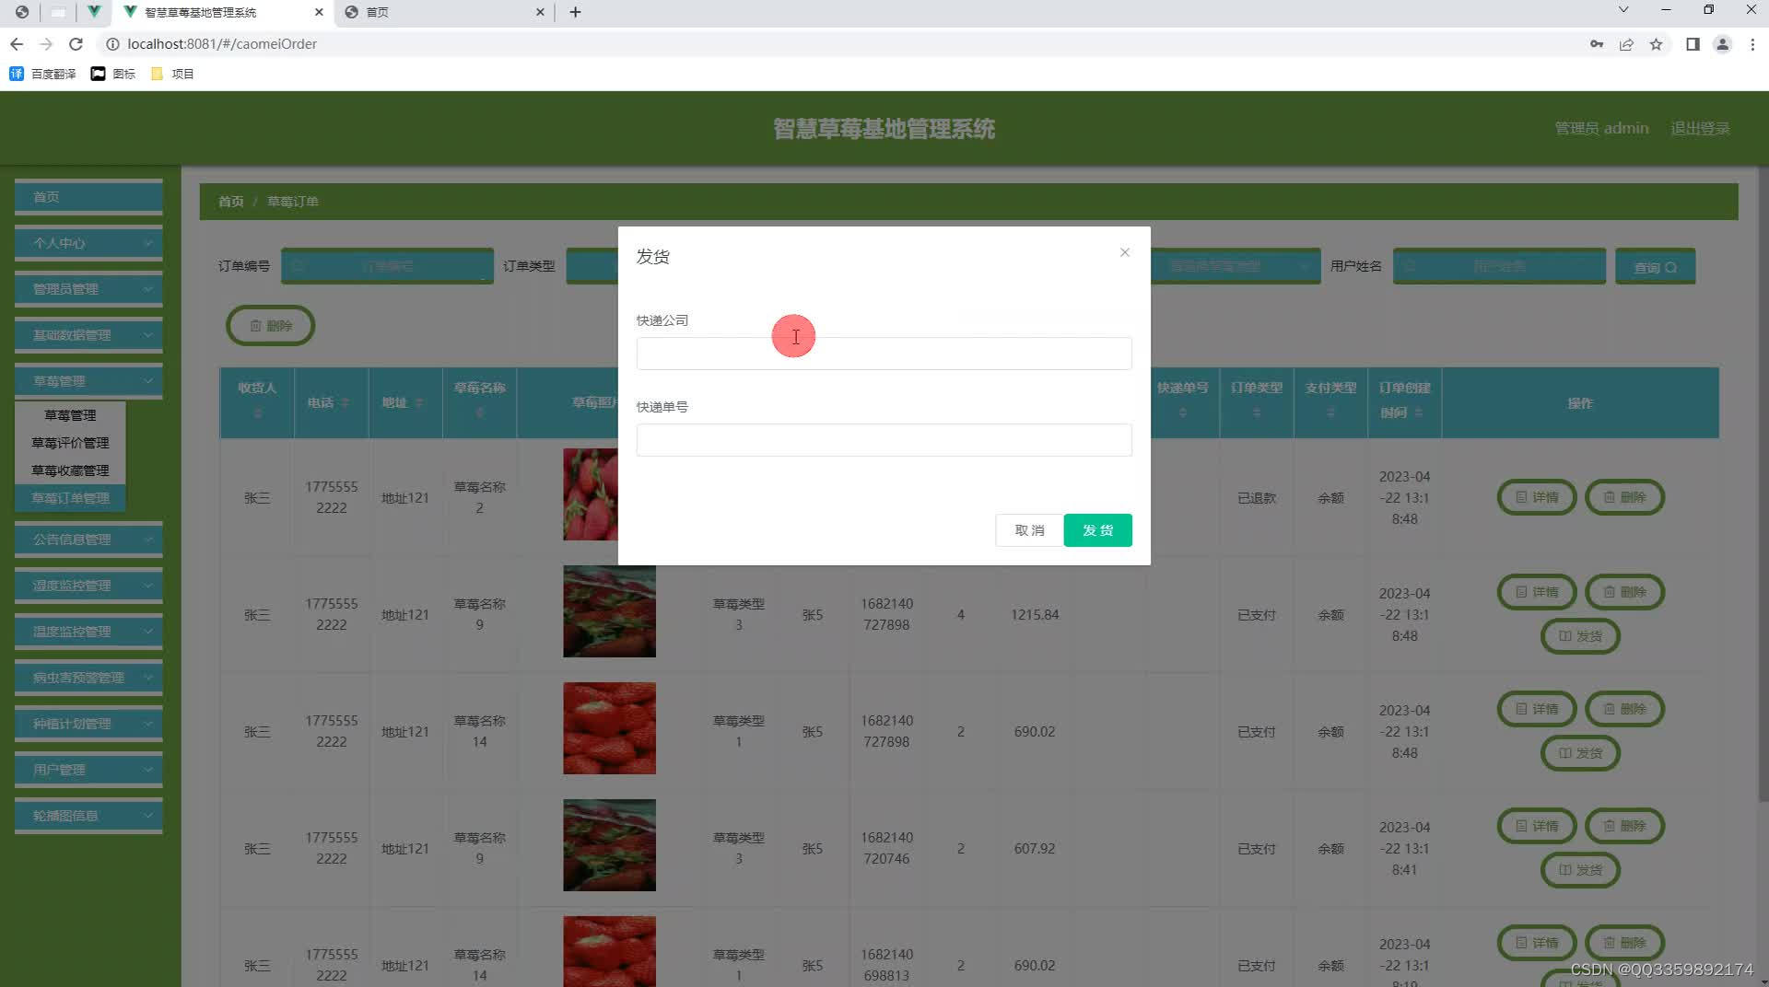
Task: Click 首页 in breadcrumb
Action: point(230,202)
